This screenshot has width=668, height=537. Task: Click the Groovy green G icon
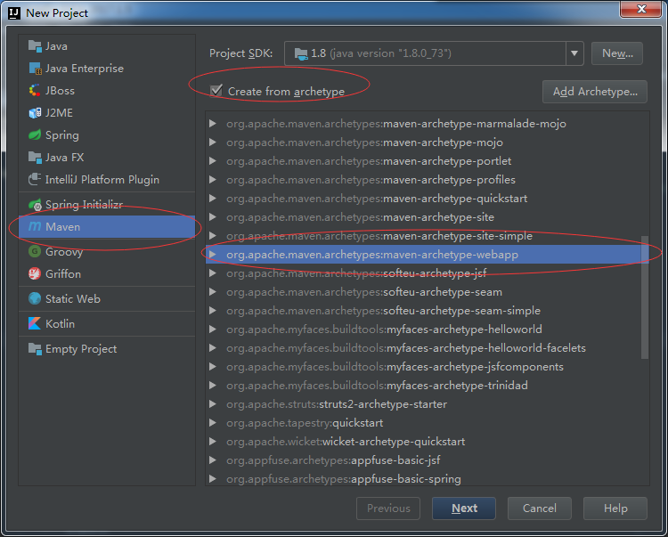coord(35,251)
